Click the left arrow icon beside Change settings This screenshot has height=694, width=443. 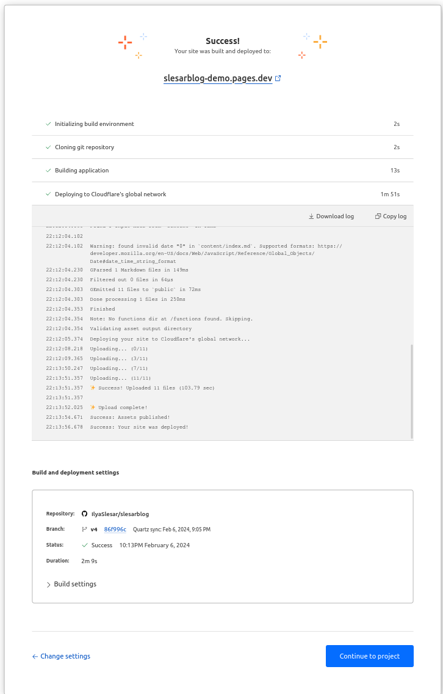click(35, 656)
